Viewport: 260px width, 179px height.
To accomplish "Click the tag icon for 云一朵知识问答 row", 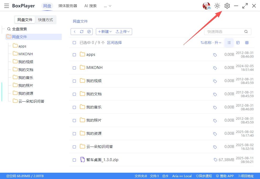I will tap(215, 147).
